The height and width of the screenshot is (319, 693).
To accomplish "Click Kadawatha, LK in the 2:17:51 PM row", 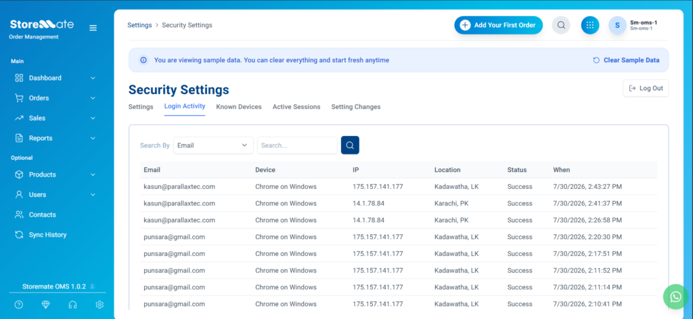I will 457,253.
